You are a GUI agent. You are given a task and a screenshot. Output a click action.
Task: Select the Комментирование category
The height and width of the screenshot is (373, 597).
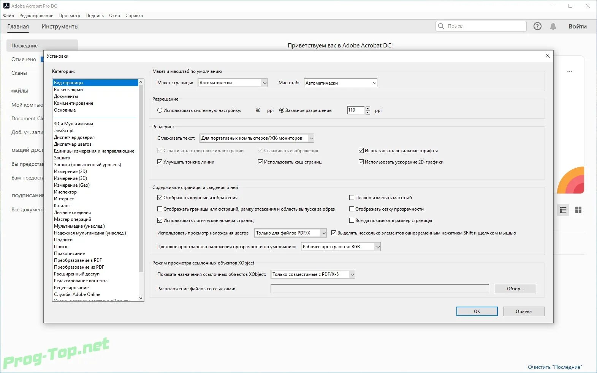(95, 103)
